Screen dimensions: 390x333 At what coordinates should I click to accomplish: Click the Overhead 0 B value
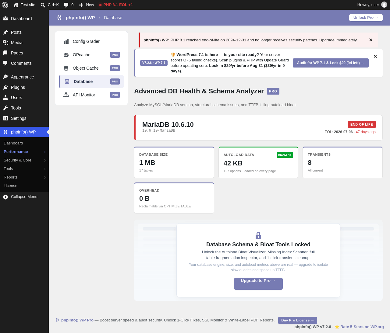tap(144, 199)
